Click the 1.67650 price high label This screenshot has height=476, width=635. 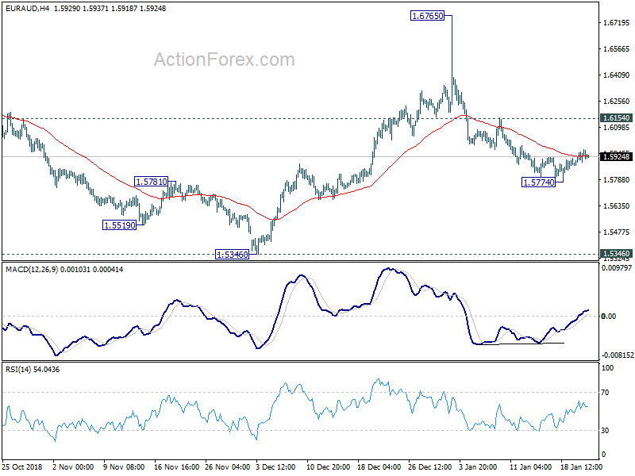427,16
